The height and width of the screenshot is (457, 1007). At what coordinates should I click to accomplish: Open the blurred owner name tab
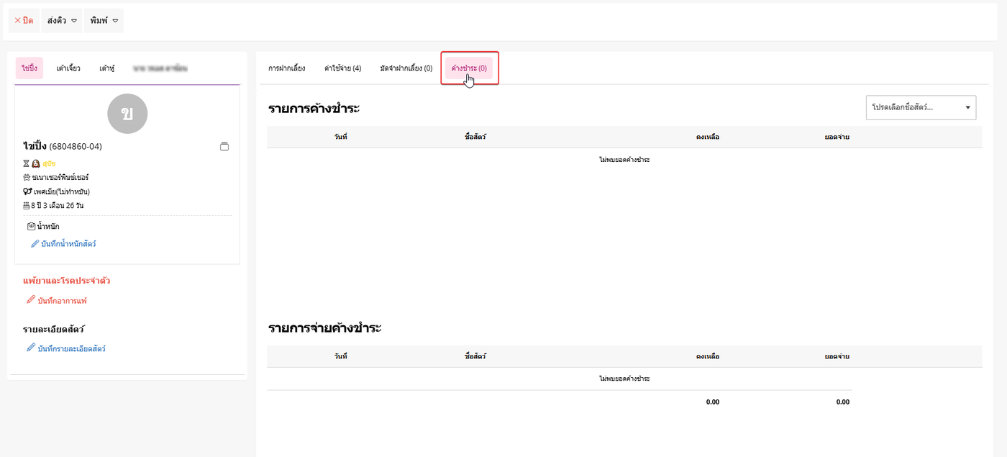pos(160,68)
